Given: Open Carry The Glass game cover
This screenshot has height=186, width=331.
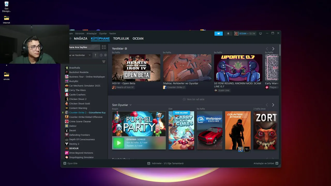Looking at the screenshot, I should [181, 130].
